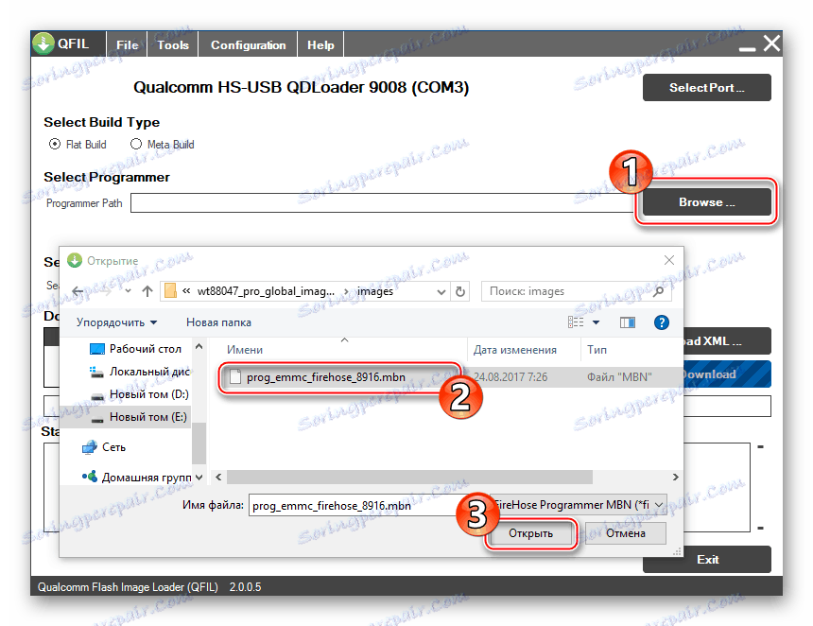Image resolution: width=813 pixels, height=626 pixels.
Task: Click the change view layout icon
Action: pos(576,322)
